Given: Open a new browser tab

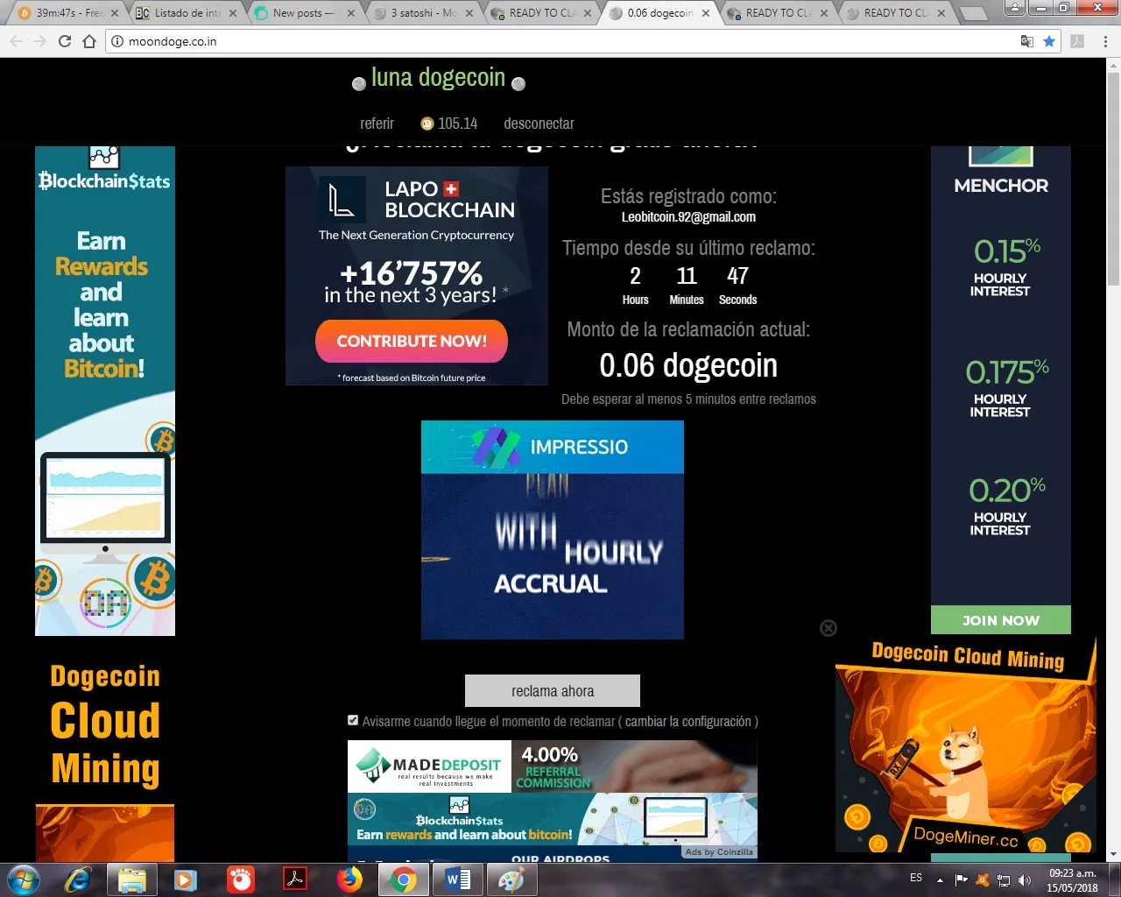Looking at the screenshot, I should 973,14.
